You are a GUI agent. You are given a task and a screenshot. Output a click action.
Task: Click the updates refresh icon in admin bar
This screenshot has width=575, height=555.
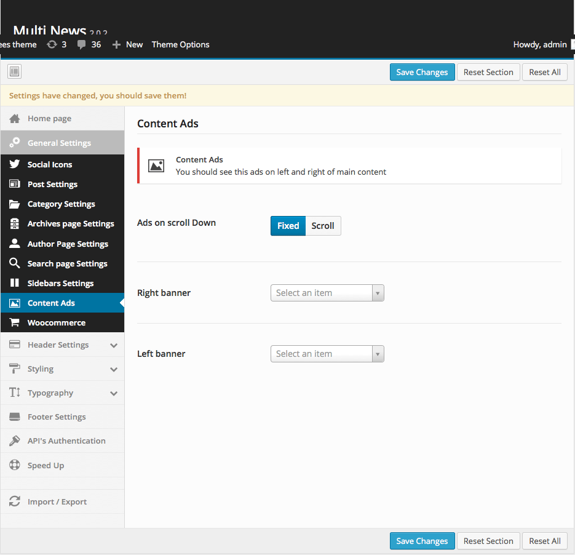52,44
